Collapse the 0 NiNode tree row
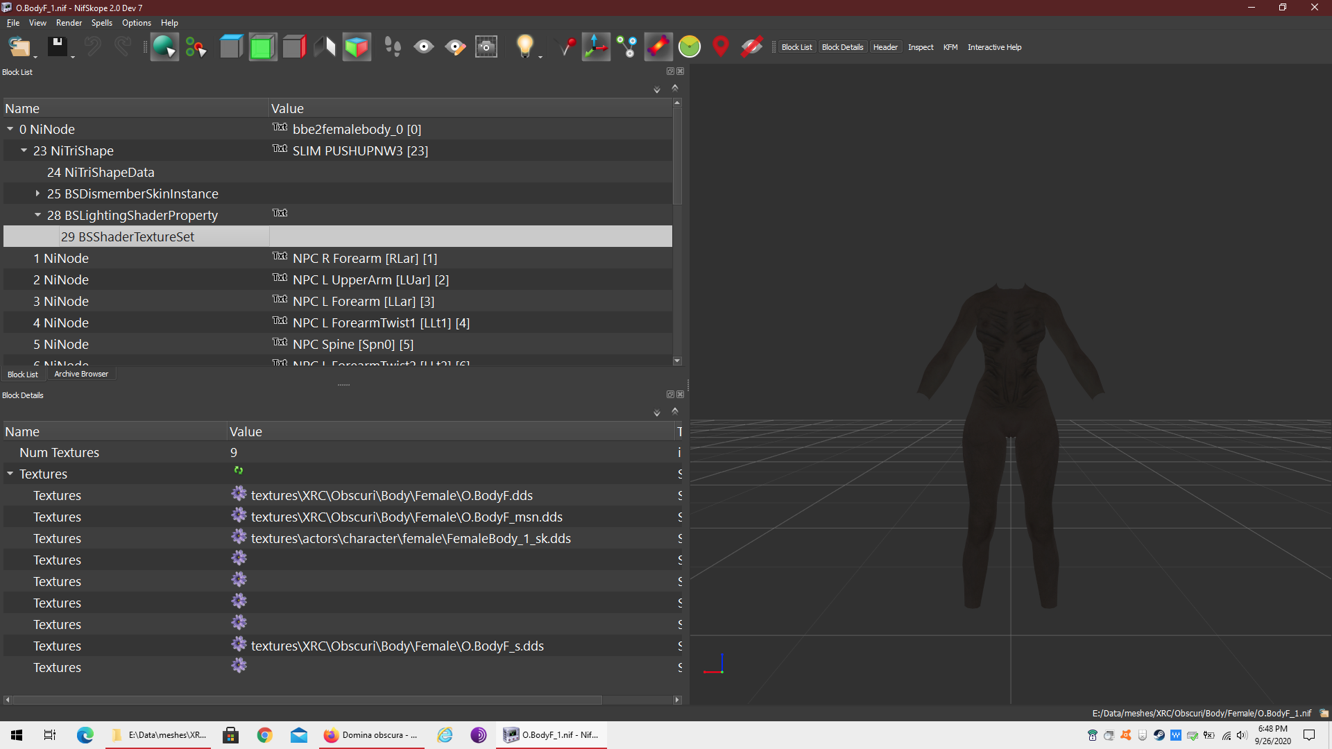Viewport: 1332px width, 749px height. click(10, 129)
